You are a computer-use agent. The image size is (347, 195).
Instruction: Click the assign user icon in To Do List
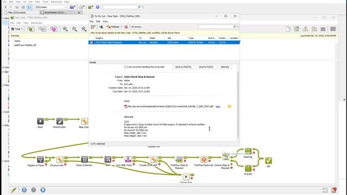(x=101, y=27)
